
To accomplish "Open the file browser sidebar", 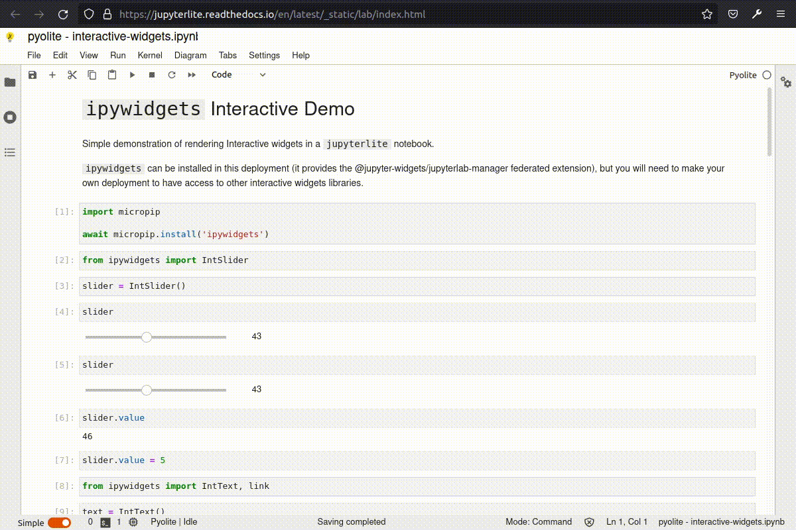I will click(9, 83).
